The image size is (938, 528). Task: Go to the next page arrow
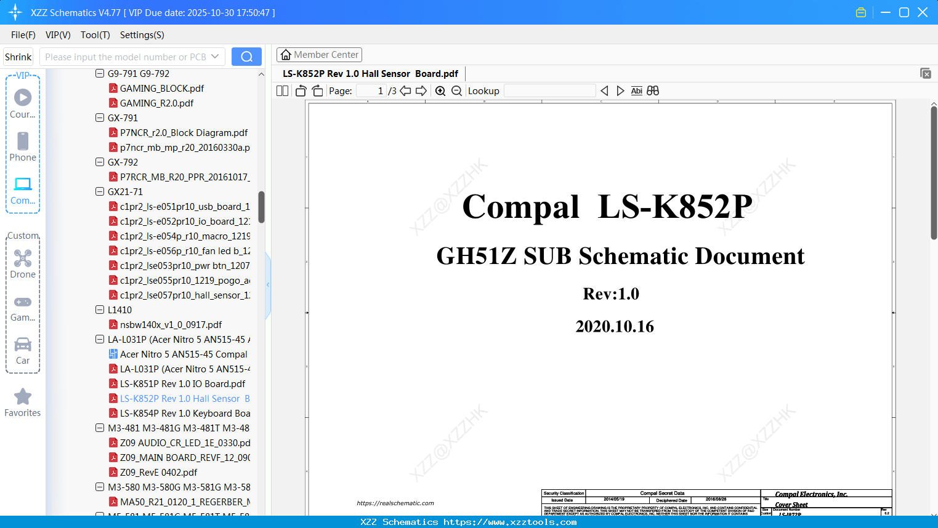(x=421, y=90)
